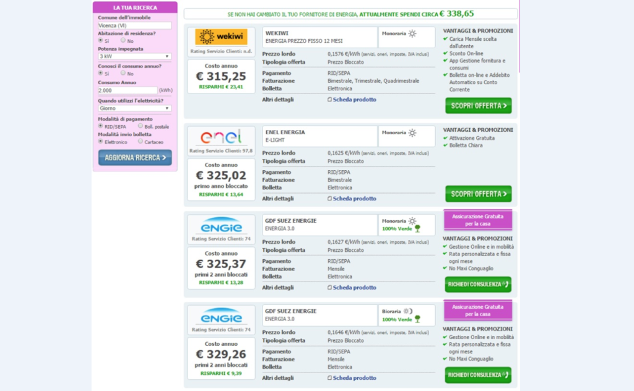Select No for Abitazione di residenza
The height and width of the screenshot is (391, 634).
123,40
